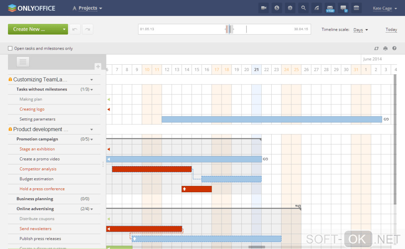Image resolution: width=405 pixels, height=249 pixels.
Task: Collapse the Customizing TeamLab project arrow
Action: [x=92, y=80]
